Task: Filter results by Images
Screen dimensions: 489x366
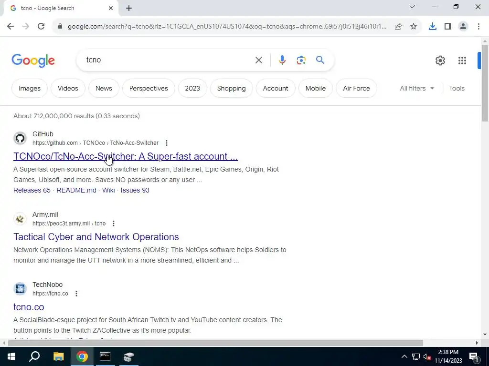Action: 30,88
